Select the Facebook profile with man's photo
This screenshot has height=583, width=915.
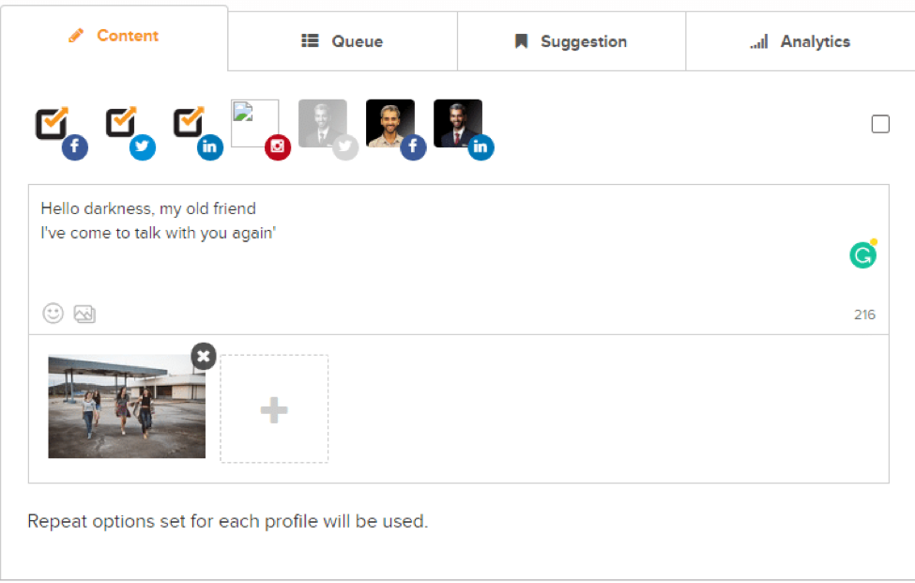(x=389, y=124)
